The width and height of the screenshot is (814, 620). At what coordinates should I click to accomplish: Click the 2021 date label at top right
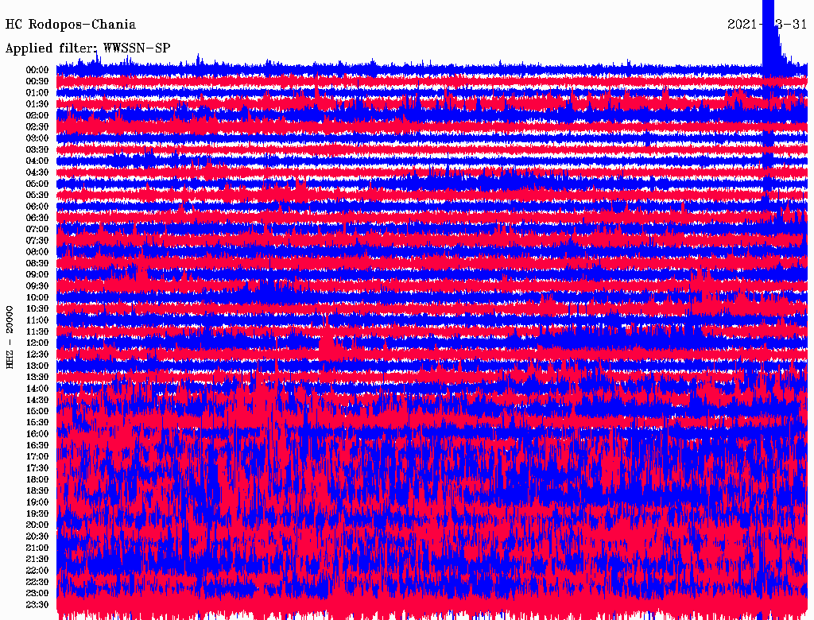pyautogui.click(x=767, y=25)
